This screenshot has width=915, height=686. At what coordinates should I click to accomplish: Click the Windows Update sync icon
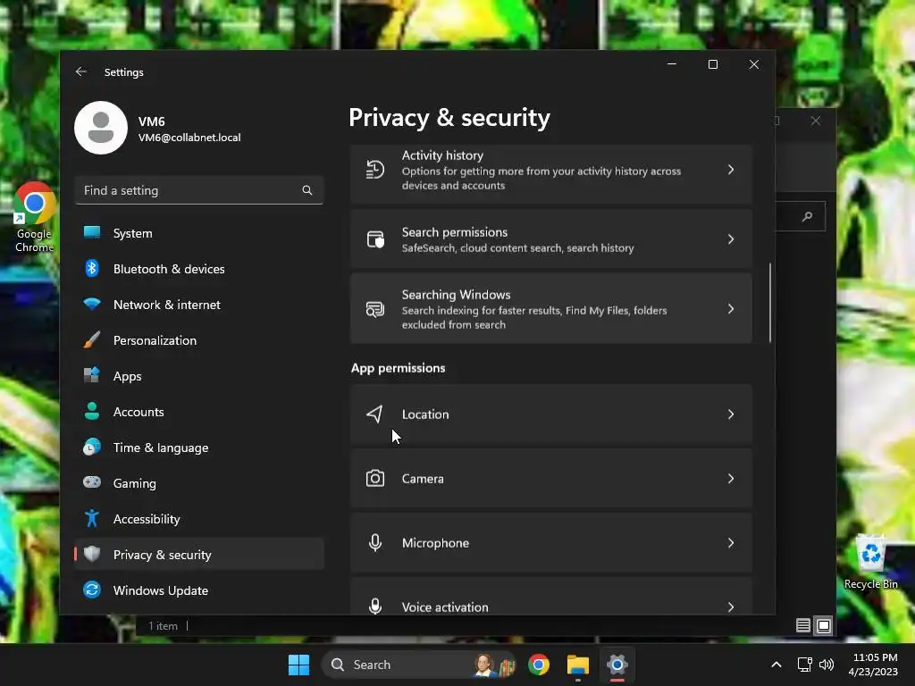(92, 590)
